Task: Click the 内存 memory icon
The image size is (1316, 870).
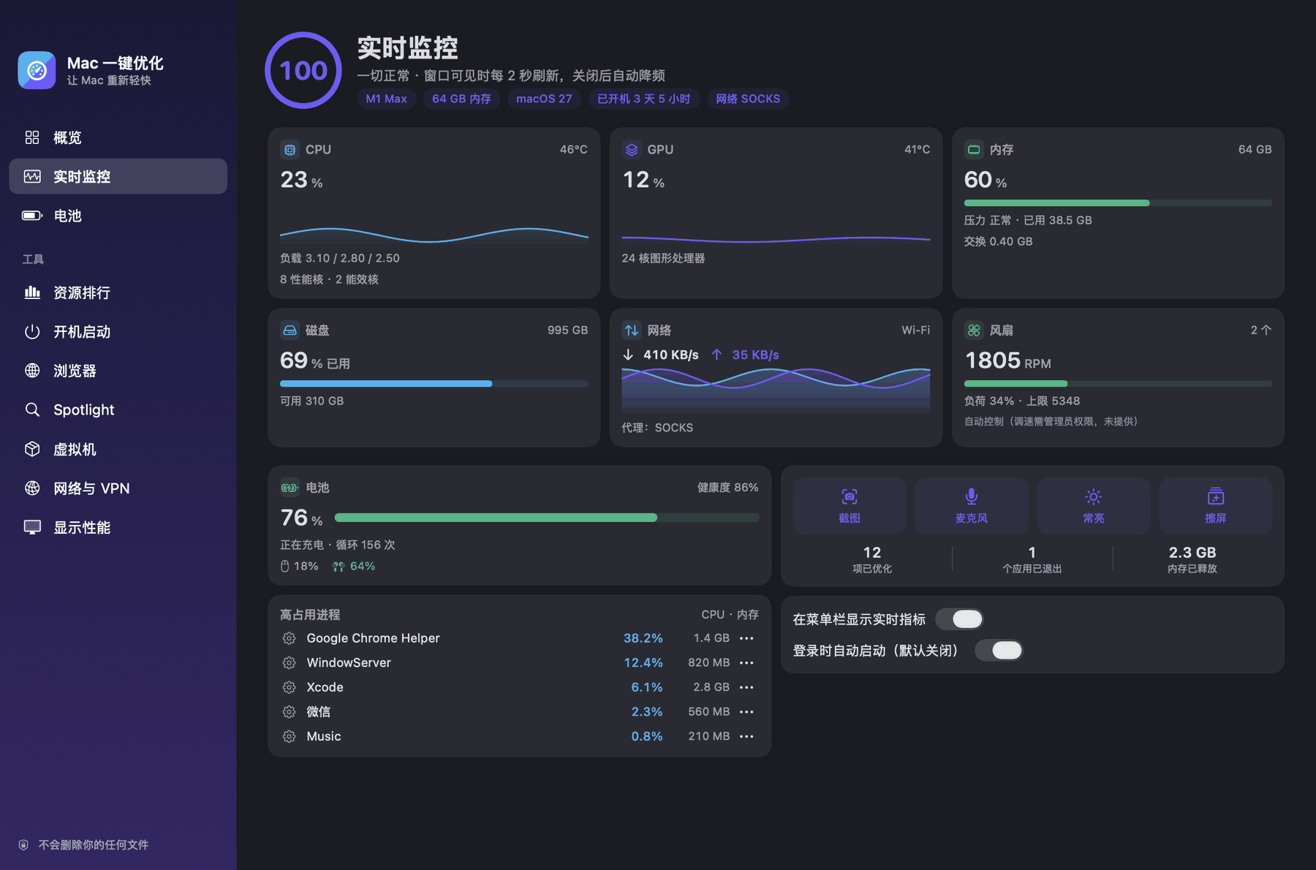Action: 974,150
